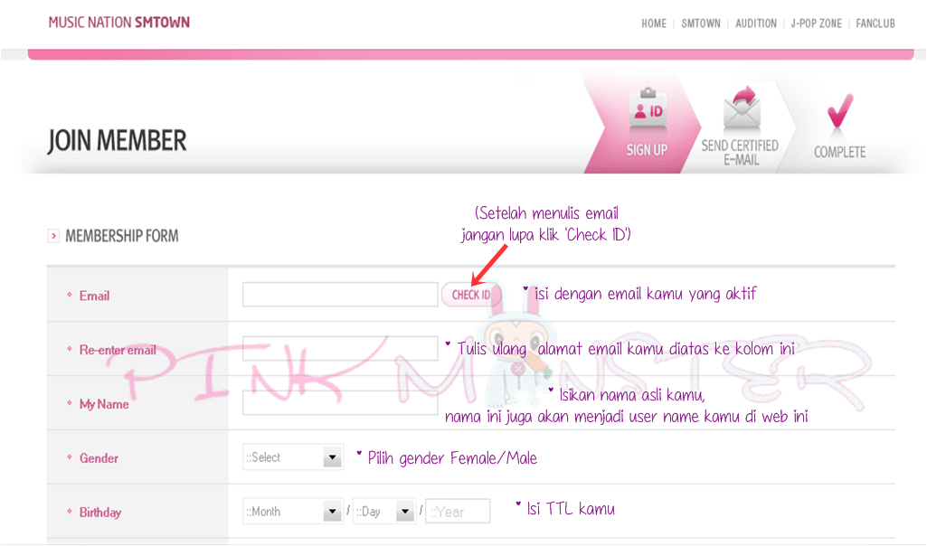Open the J-POP ZONE section

(816, 24)
